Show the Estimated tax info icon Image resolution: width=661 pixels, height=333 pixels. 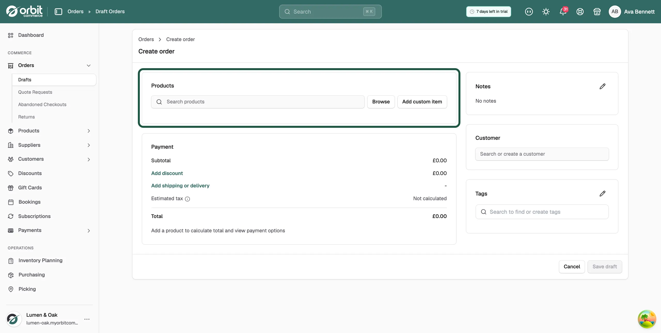187,199
